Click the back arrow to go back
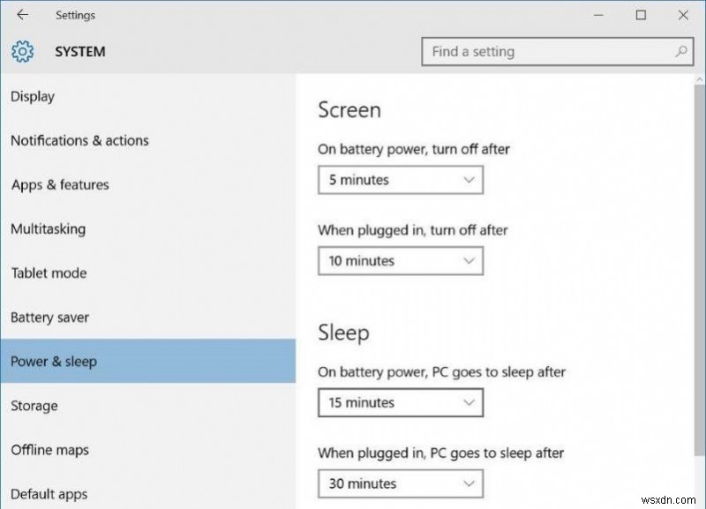 point(21,15)
